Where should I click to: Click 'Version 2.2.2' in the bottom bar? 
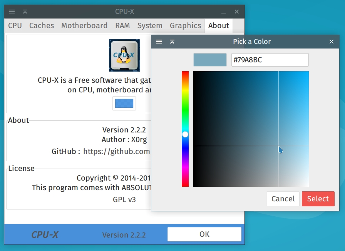124,235
